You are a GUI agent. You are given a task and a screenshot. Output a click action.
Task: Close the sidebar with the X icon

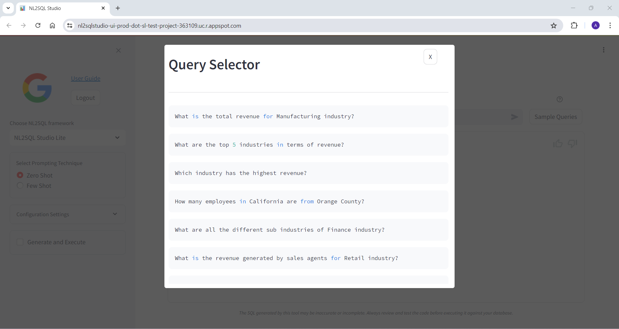118,50
